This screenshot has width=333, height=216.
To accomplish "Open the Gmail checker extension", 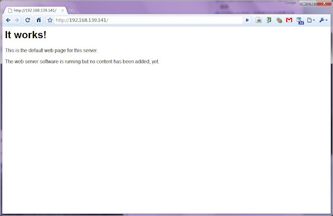I will (x=289, y=20).
